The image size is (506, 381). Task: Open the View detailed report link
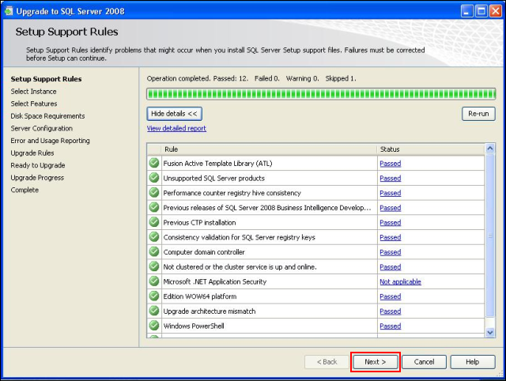click(x=176, y=128)
